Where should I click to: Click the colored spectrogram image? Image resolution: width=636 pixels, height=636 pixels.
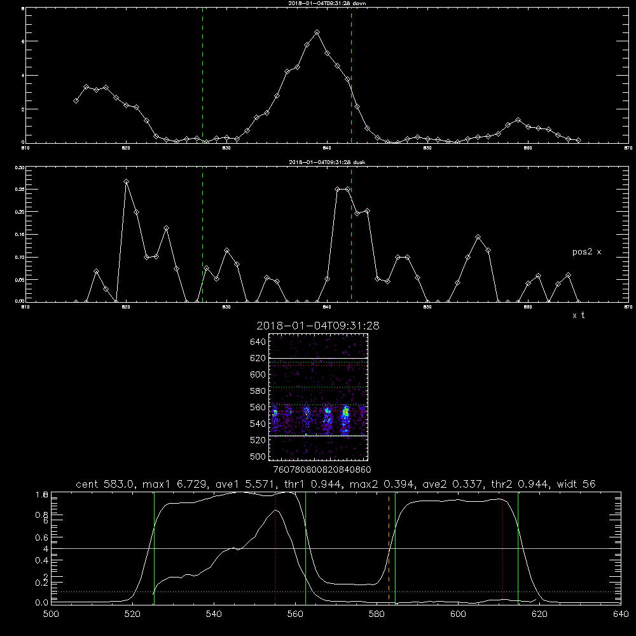pyautogui.click(x=318, y=397)
